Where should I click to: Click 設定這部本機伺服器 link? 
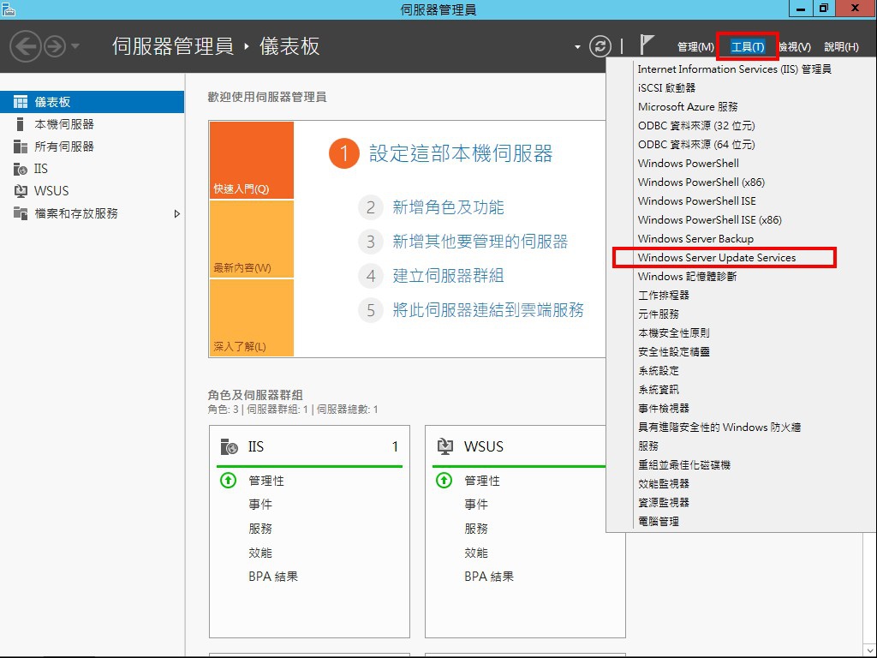point(461,153)
